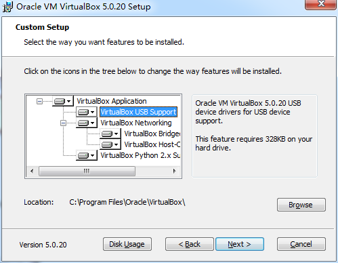Click the feature tree's right scroll arrow
The height and width of the screenshot is (263, 338).
(x=174, y=171)
